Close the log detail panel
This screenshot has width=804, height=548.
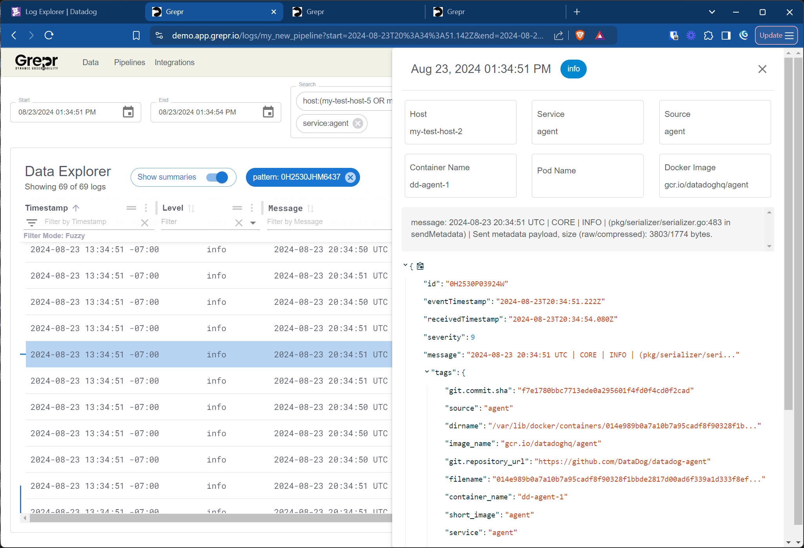pyautogui.click(x=762, y=69)
